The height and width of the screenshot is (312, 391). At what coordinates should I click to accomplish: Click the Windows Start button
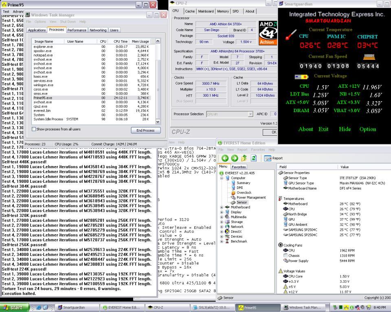(x=15, y=308)
